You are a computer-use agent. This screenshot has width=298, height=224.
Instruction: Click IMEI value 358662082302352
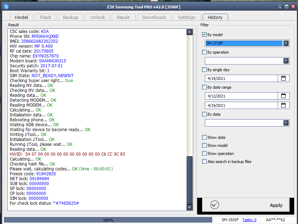[39, 41]
